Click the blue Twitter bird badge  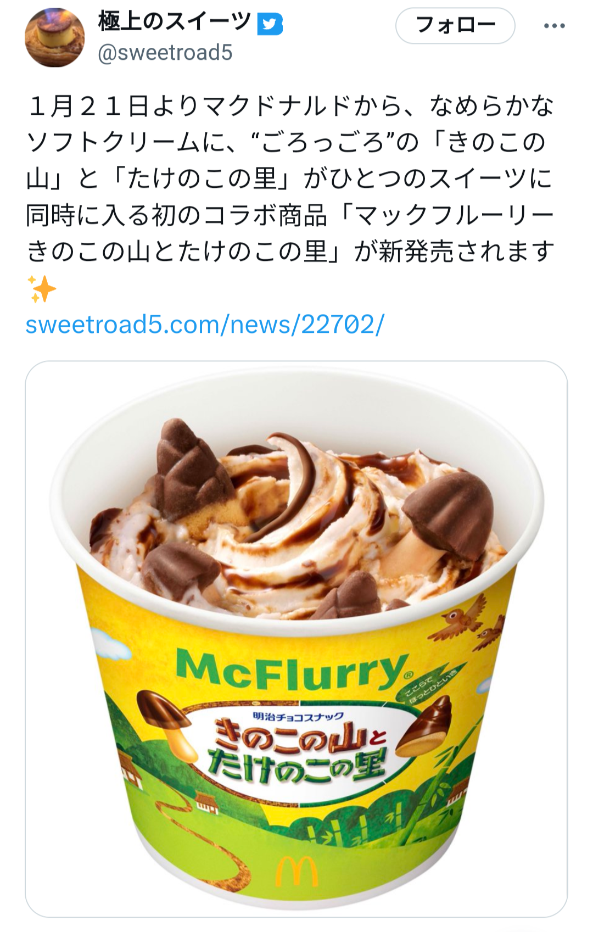[270, 24]
